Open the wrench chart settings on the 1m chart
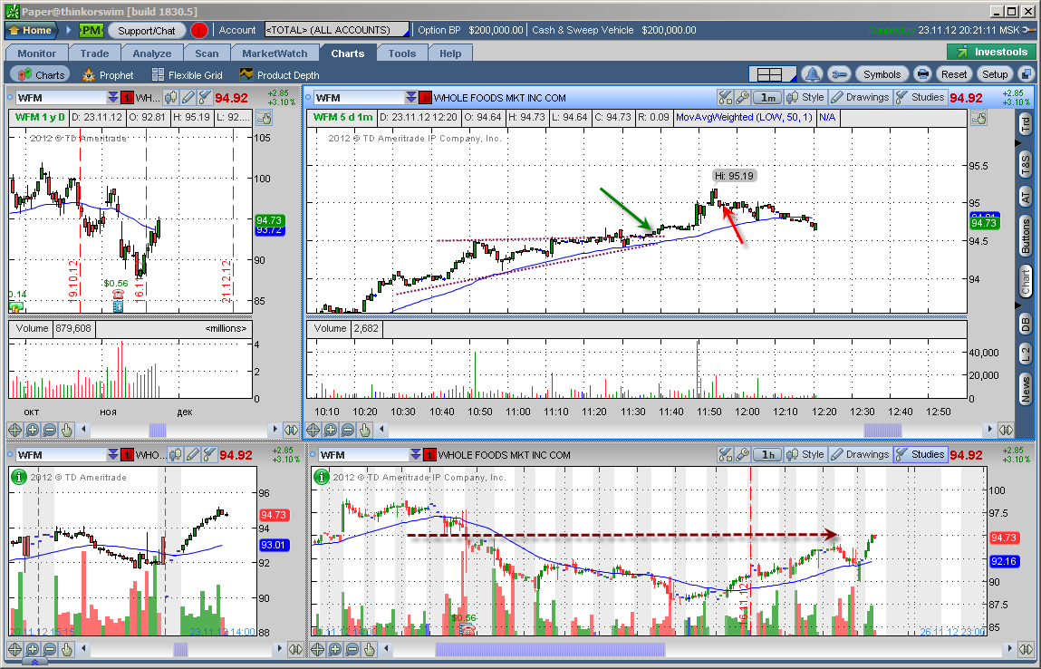 pyautogui.click(x=742, y=98)
